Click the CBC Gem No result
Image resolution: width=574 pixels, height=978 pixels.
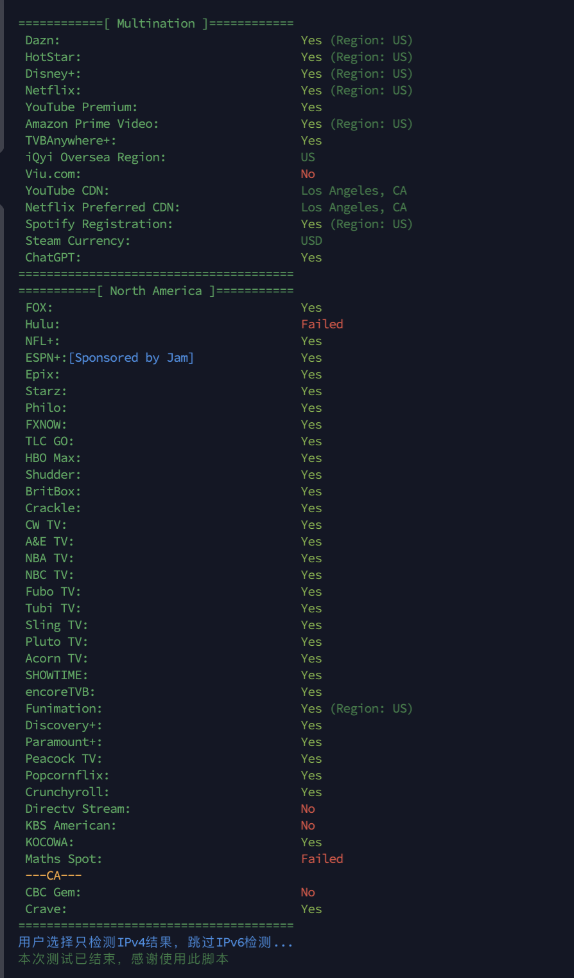(x=308, y=893)
